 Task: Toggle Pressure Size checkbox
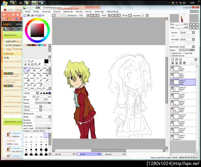point(41,131)
